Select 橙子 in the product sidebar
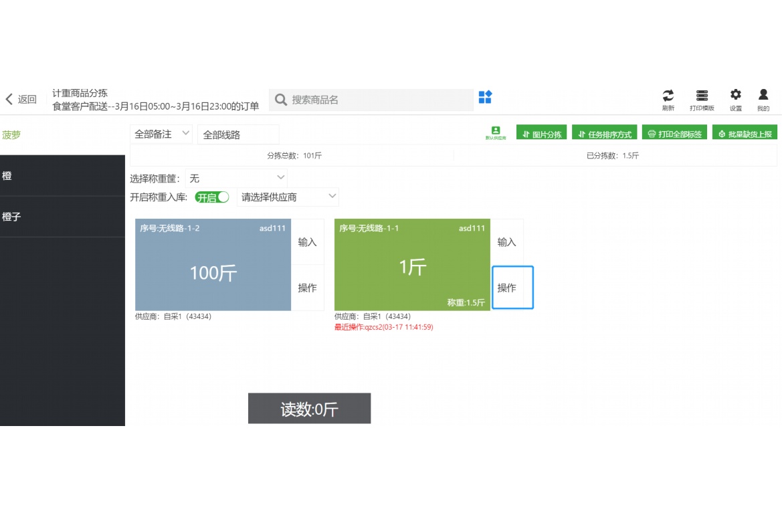The image size is (782, 515). (x=62, y=217)
